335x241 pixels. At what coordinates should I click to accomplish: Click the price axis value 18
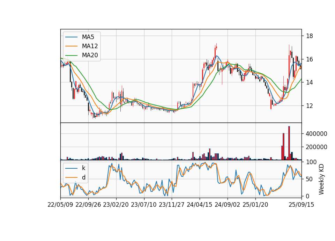point(310,36)
